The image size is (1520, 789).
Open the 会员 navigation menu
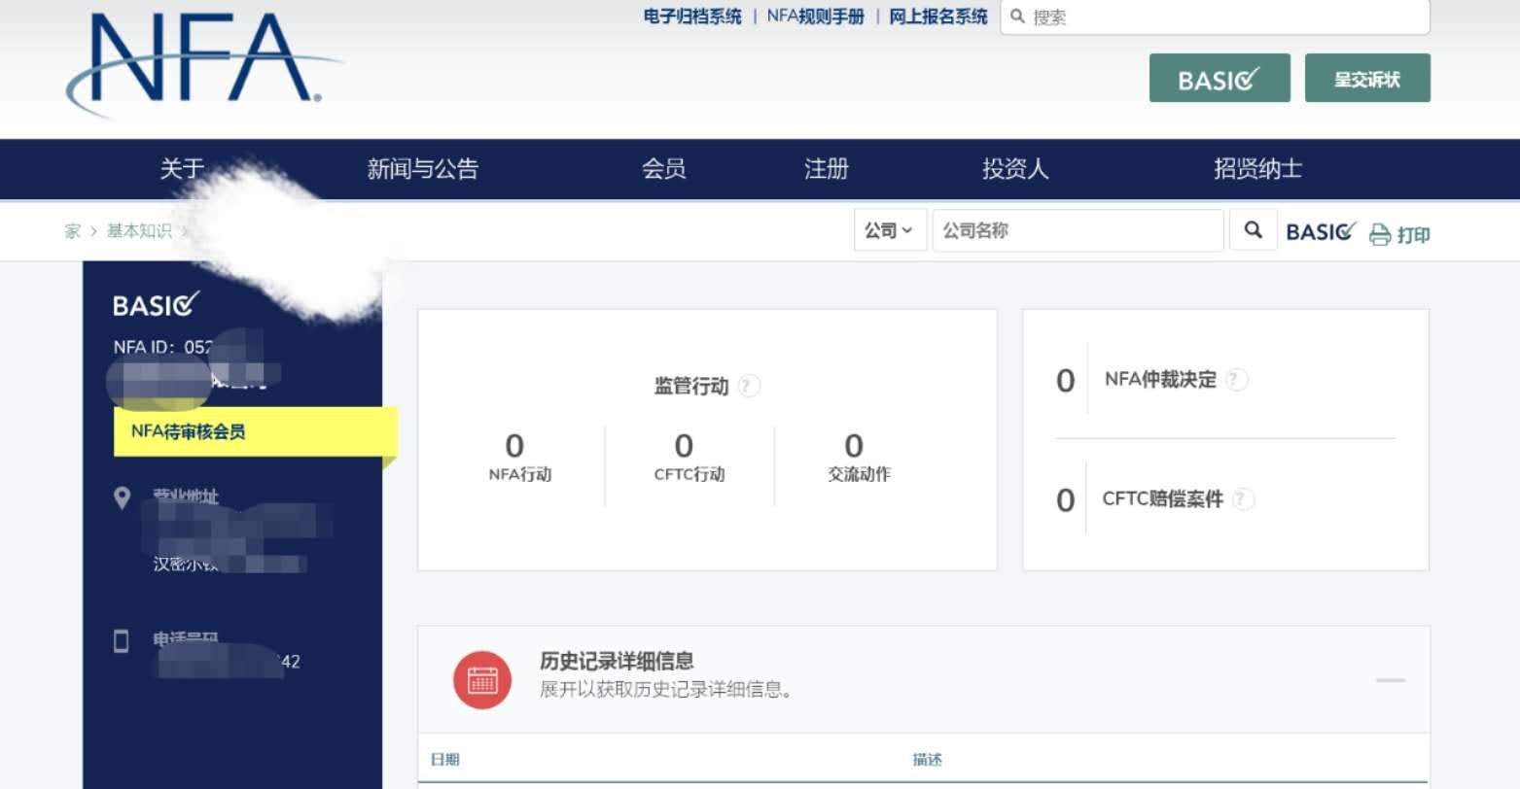(663, 169)
